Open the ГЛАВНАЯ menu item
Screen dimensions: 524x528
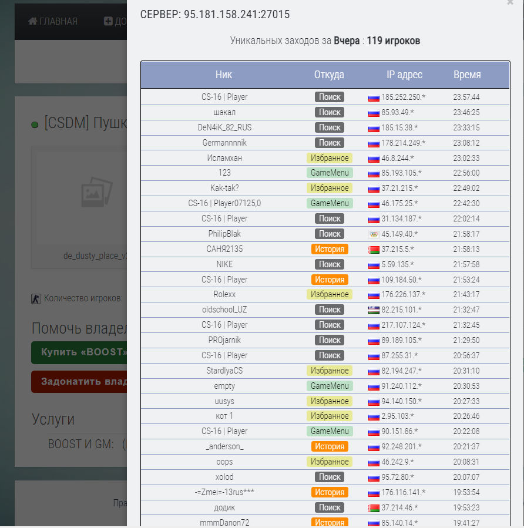(x=53, y=21)
